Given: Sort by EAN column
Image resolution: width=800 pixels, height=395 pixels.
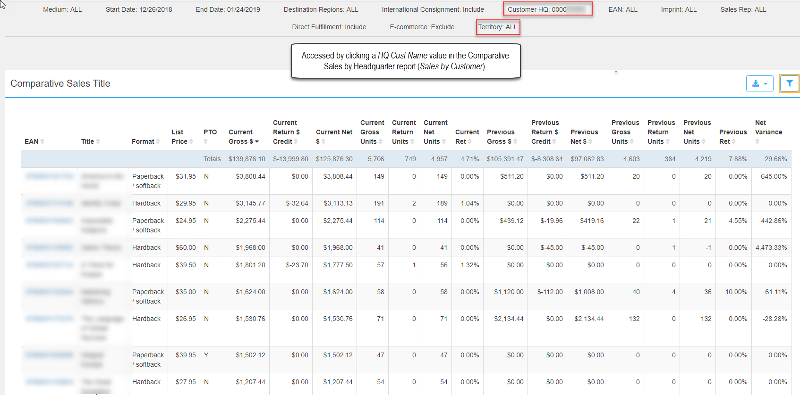Looking at the screenshot, I should pos(34,141).
